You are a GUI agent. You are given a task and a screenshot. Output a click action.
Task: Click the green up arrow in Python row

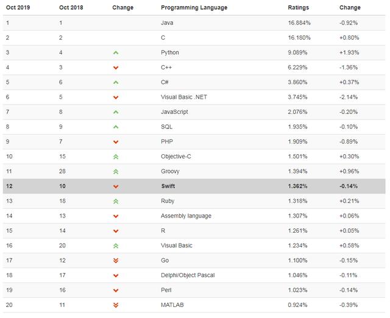[116, 53]
